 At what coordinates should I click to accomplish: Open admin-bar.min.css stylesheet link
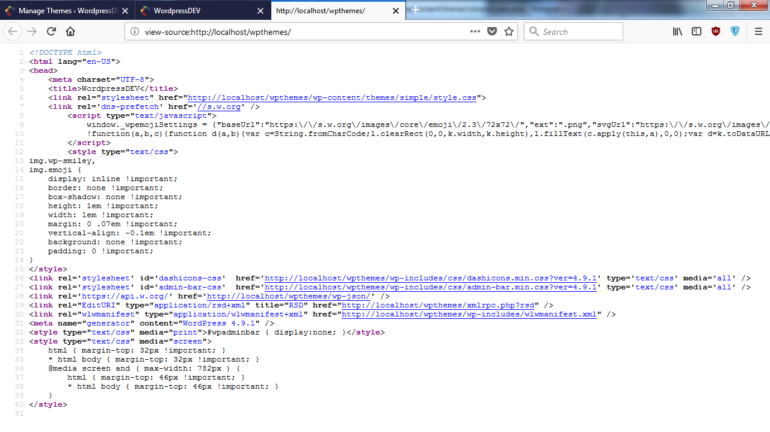tap(431, 287)
